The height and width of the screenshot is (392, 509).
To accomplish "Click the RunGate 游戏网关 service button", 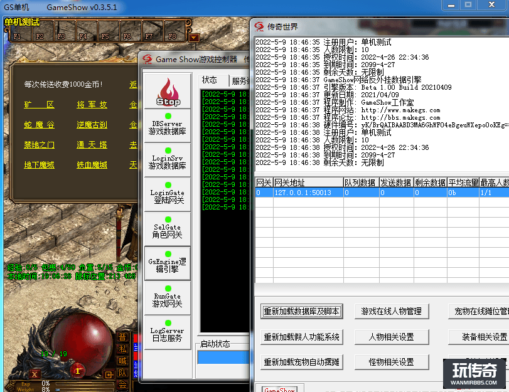I will (x=168, y=298).
